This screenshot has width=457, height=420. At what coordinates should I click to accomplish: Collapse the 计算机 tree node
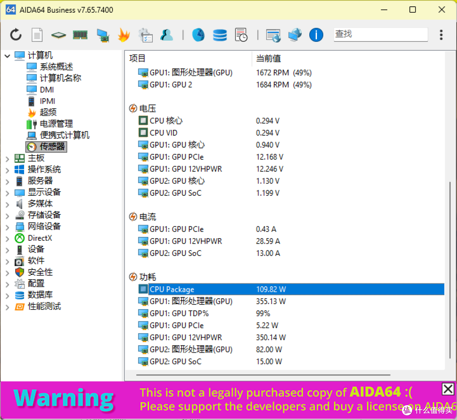7,55
